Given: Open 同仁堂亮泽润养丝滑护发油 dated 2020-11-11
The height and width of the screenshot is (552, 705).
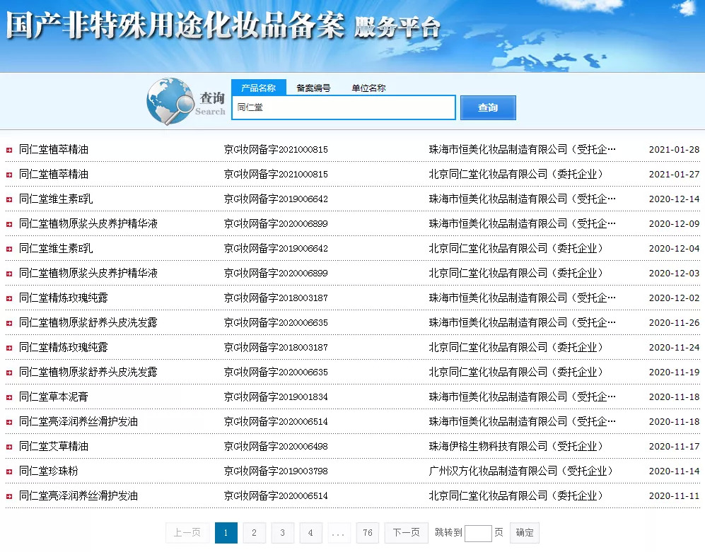Looking at the screenshot, I should 78,496.
